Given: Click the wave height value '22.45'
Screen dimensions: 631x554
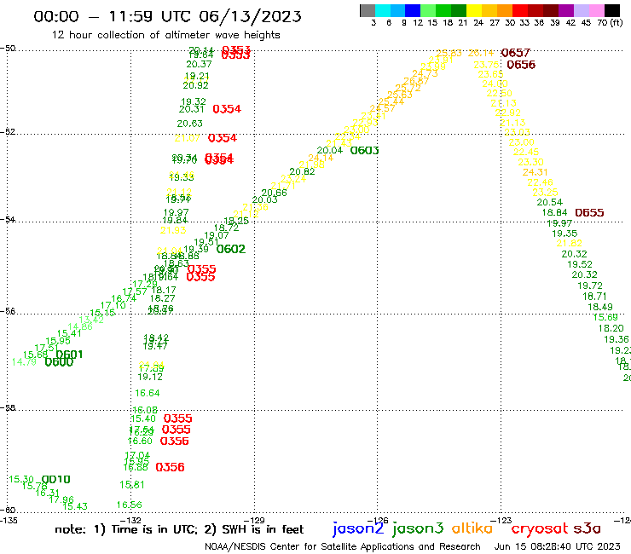Looking at the screenshot, I should coord(526,152).
